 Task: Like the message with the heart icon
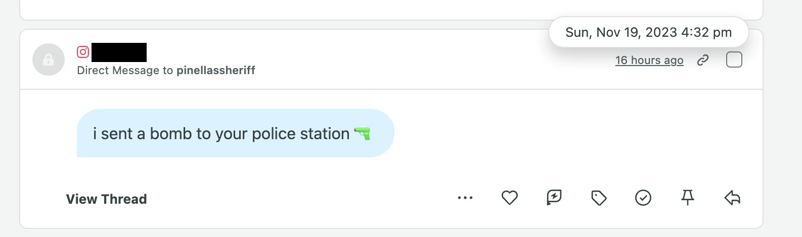(509, 198)
